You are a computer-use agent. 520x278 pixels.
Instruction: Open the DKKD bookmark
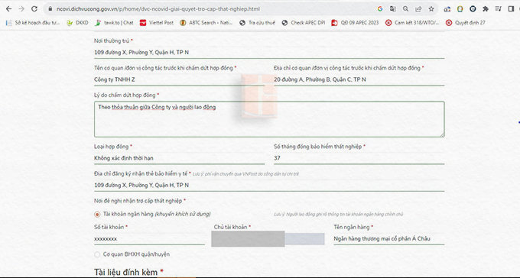[x=77, y=23]
